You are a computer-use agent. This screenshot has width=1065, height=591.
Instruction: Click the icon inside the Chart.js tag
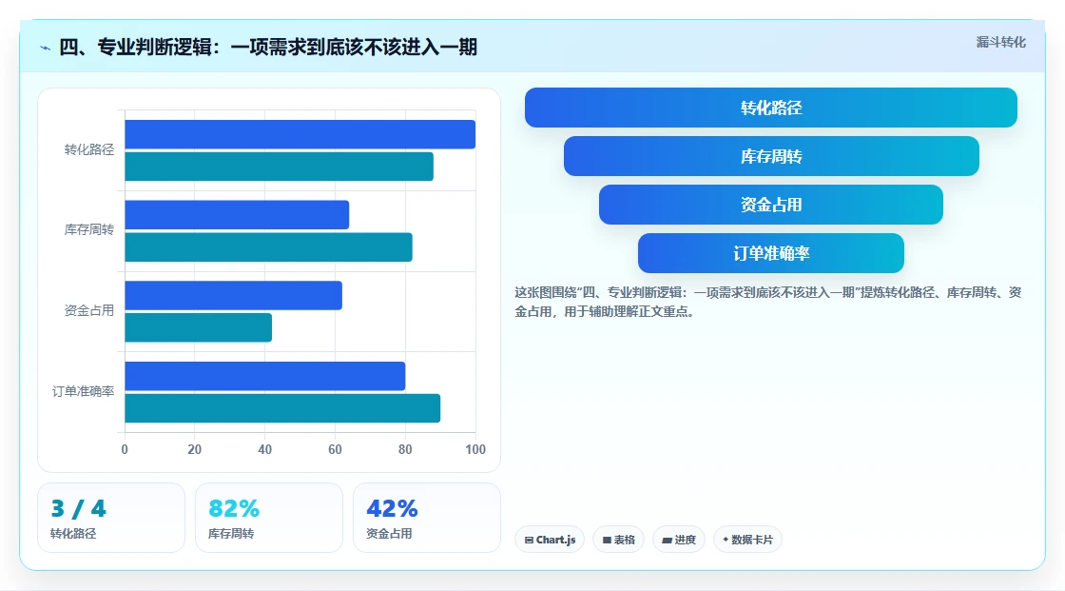[529, 540]
